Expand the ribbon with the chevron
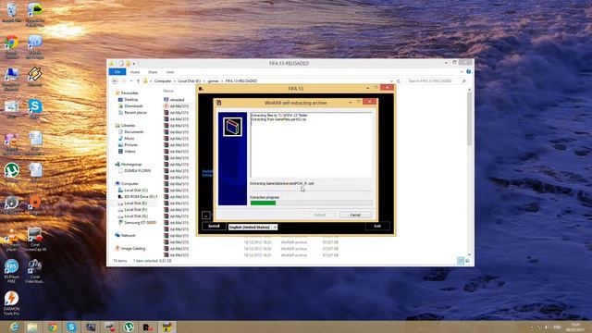Image resolution: width=592 pixels, height=333 pixels. 462,72
